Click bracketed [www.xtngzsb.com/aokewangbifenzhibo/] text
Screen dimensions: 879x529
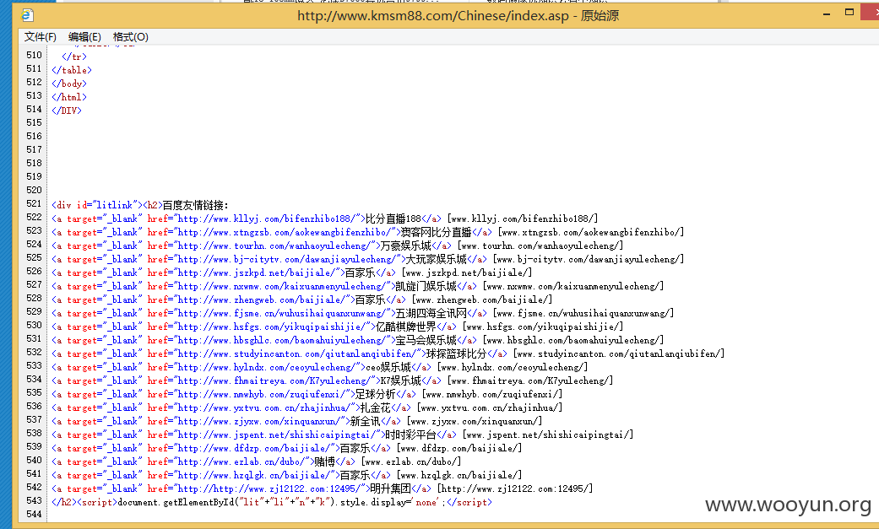tap(591, 232)
